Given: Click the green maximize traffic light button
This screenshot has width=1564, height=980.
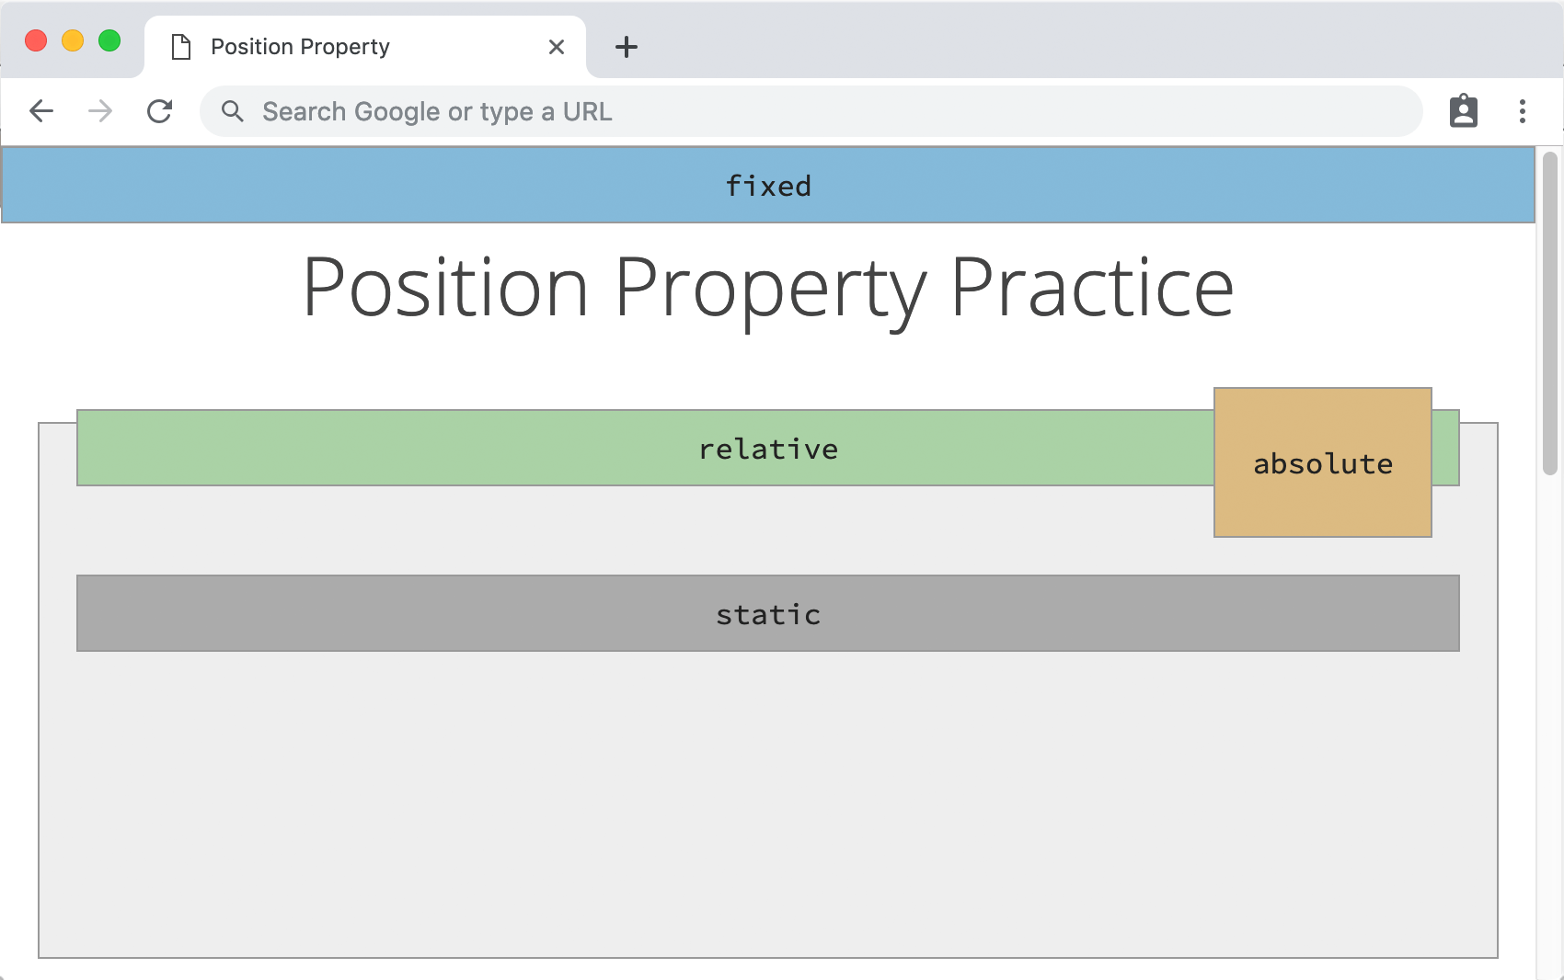Looking at the screenshot, I should (109, 40).
